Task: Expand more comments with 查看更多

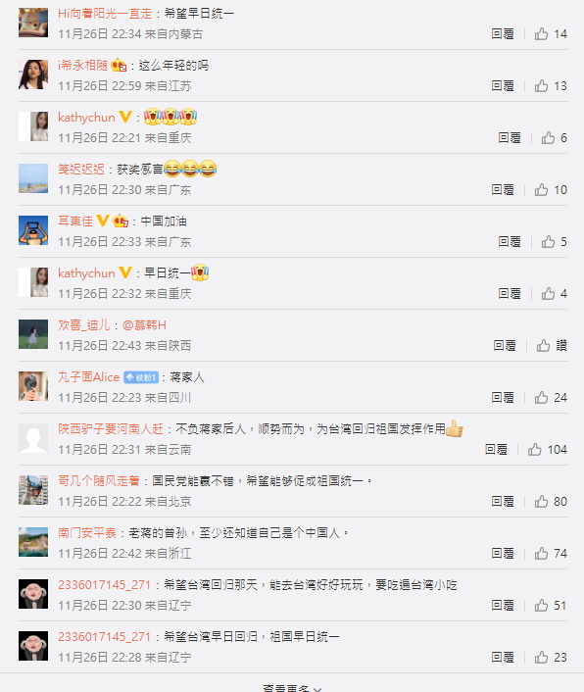Action: (292, 688)
